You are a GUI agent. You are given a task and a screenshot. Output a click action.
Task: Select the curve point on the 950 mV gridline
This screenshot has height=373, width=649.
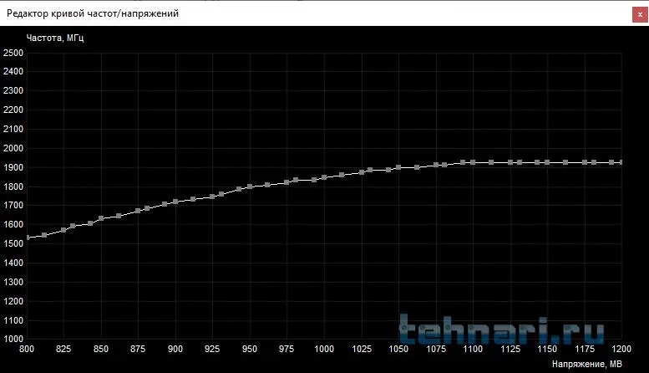tap(250, 186)
